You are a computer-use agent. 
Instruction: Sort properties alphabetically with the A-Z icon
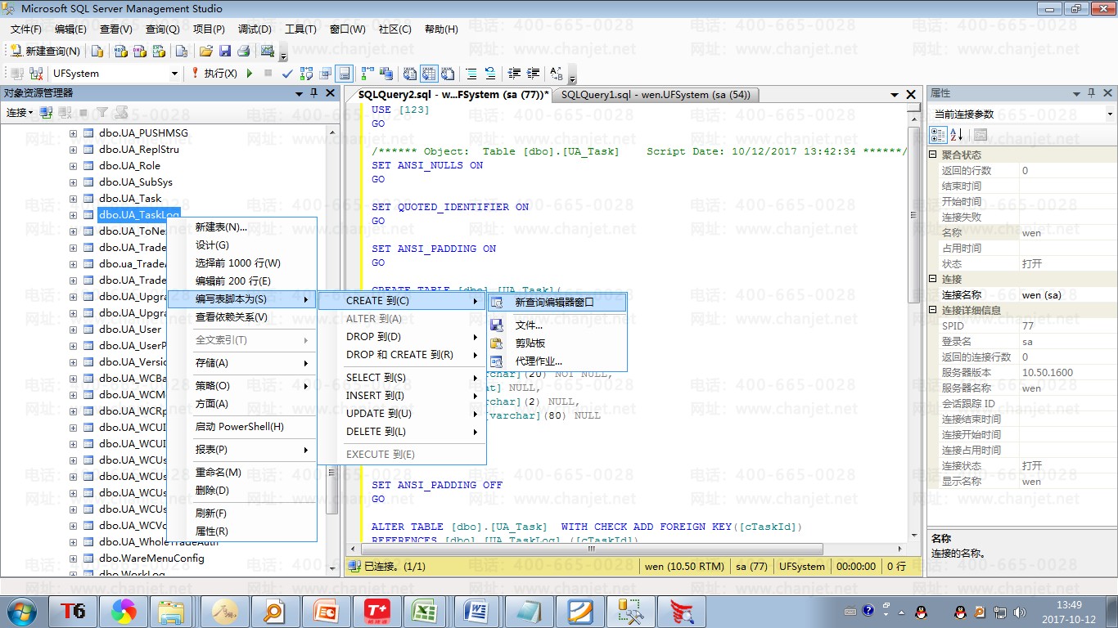pyautogui.click(x=957, y=134)
